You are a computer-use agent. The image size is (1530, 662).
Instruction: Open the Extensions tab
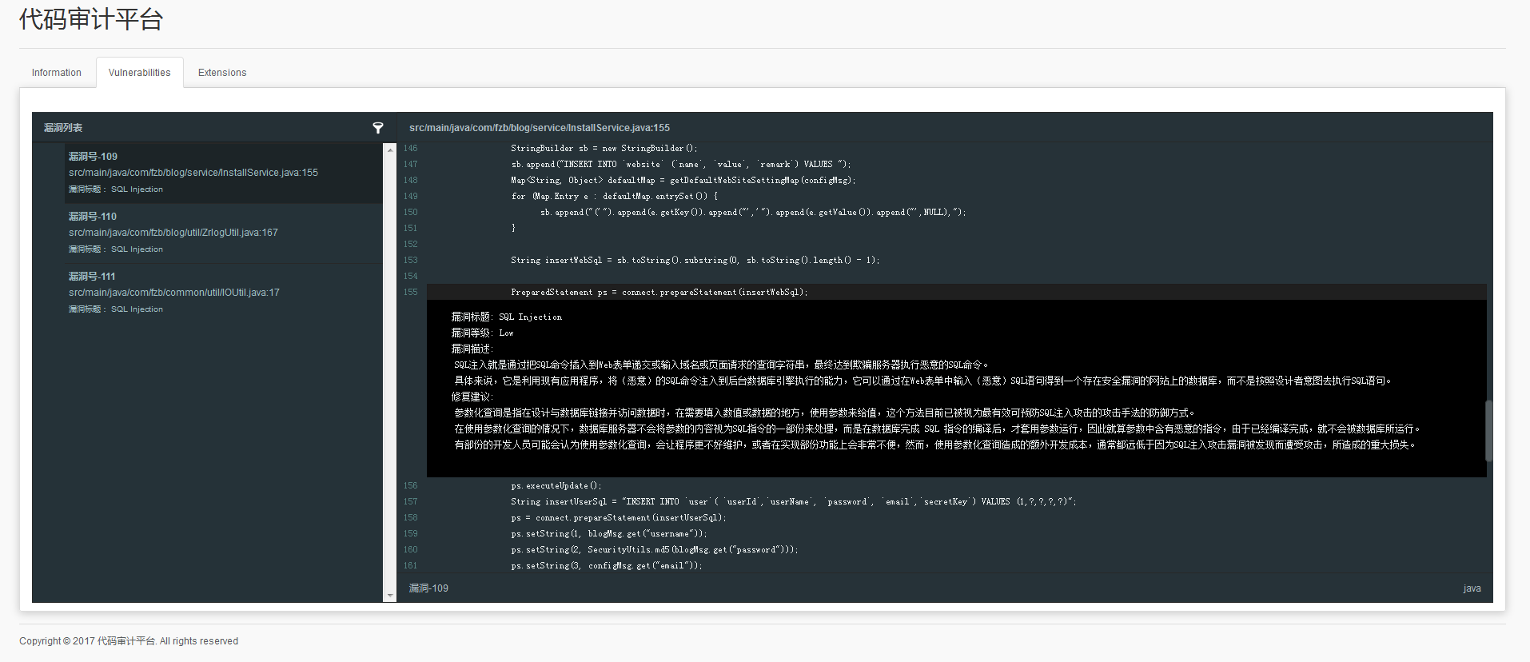222,73
